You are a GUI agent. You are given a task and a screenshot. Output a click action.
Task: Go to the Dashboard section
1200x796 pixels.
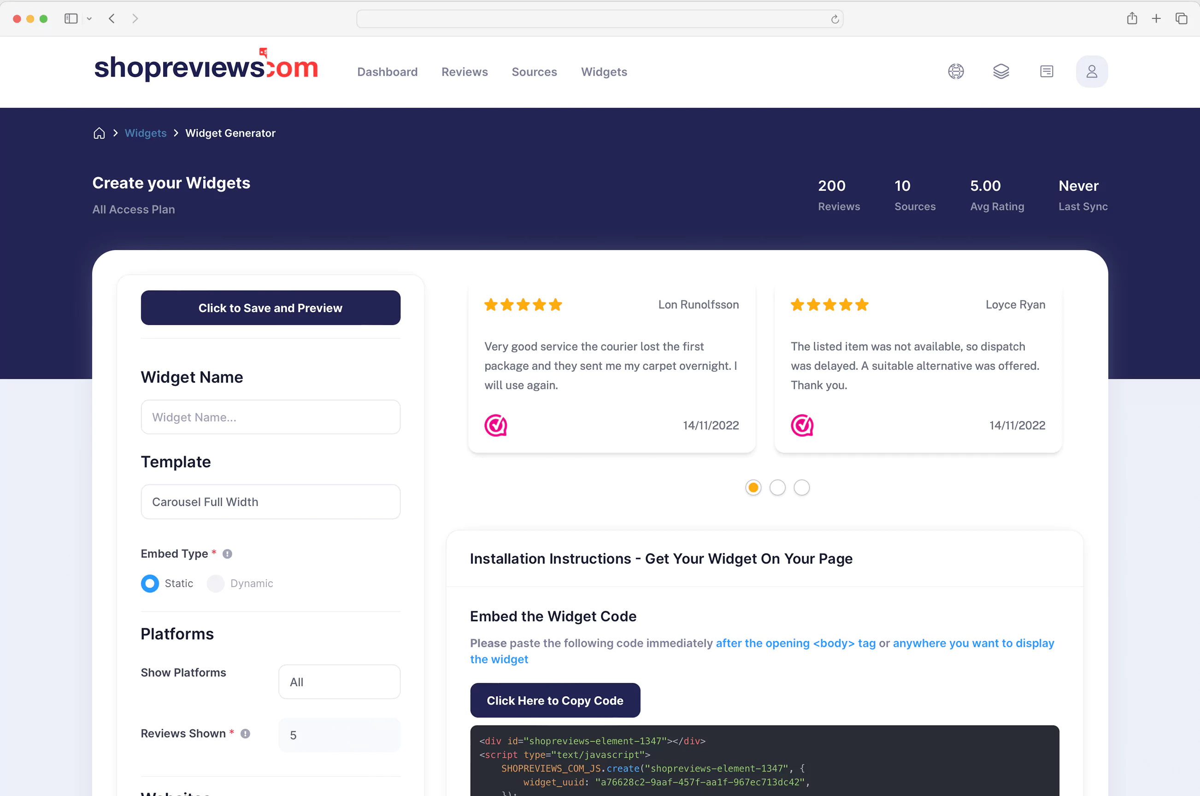387,71
